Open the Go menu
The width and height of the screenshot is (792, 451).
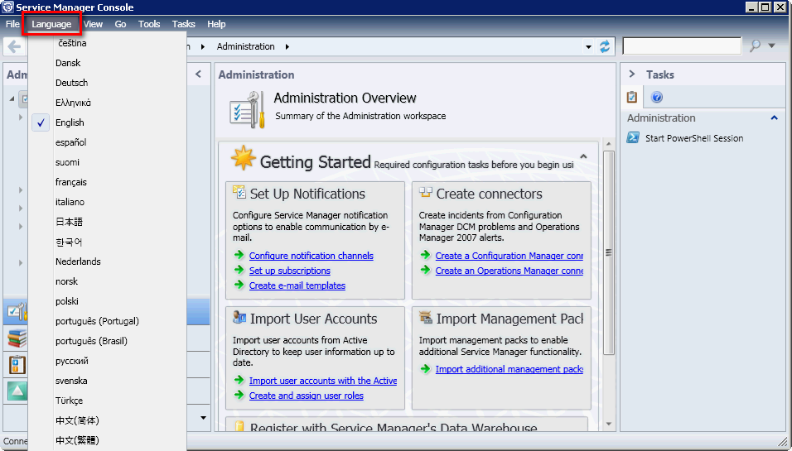tap(120, 24)
